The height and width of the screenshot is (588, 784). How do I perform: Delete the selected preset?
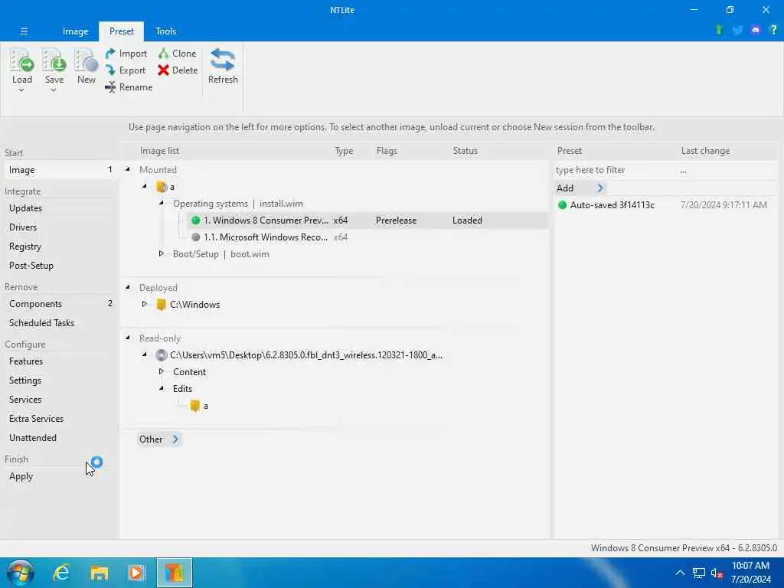178,70
